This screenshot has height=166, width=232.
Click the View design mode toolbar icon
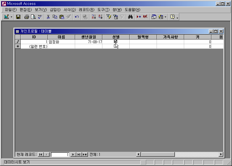7,17
